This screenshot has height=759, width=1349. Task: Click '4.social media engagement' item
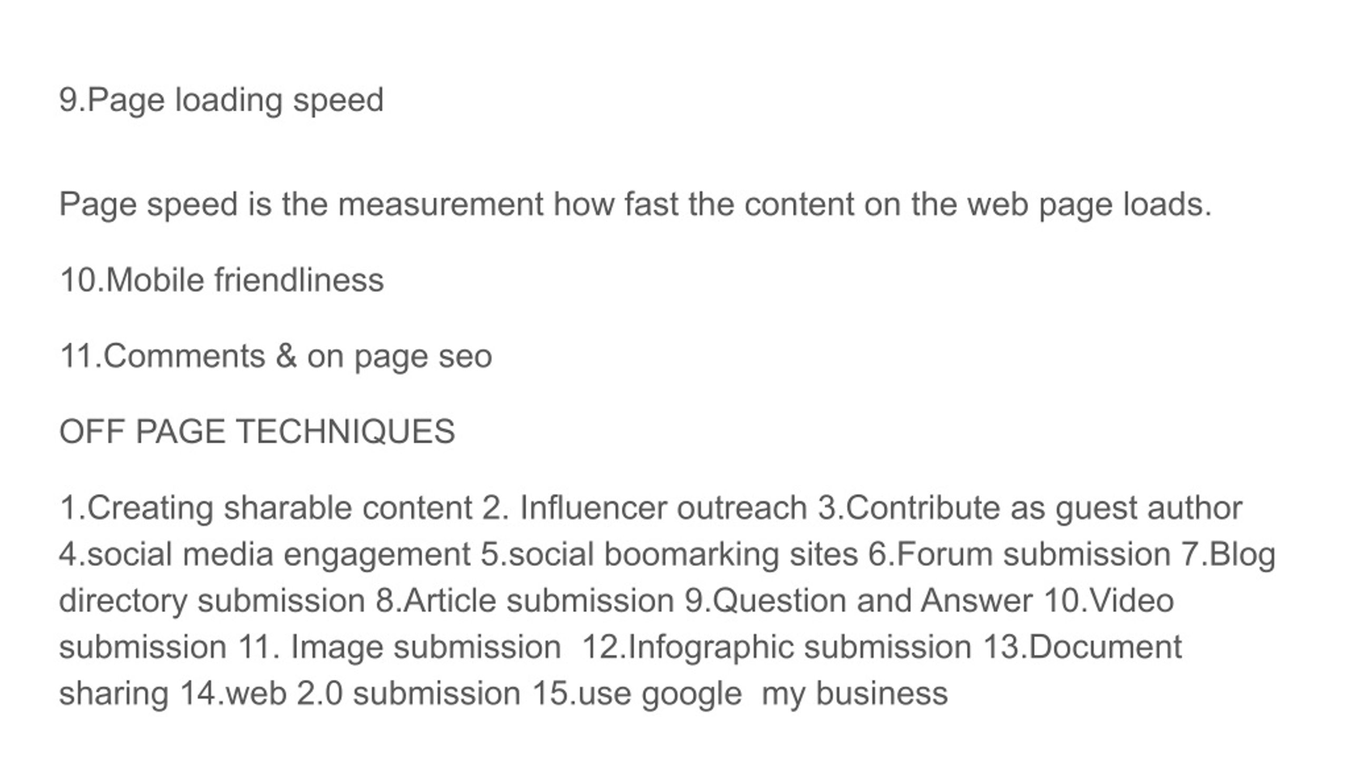tap(265, 555)
